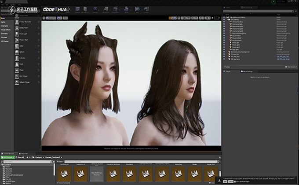Hide the SkyLight actor via eye icon
This screenshot has width=299, height=185.
click(x=224, y=49)
